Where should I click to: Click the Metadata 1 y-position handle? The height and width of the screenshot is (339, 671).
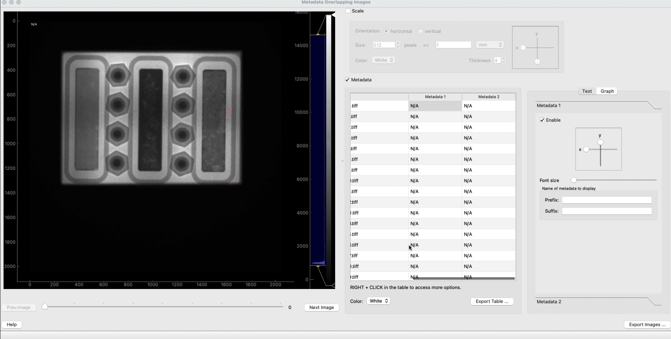(x=600, y=142)
